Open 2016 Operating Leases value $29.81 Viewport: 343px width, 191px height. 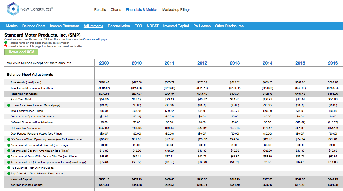(x=333, y=139)
